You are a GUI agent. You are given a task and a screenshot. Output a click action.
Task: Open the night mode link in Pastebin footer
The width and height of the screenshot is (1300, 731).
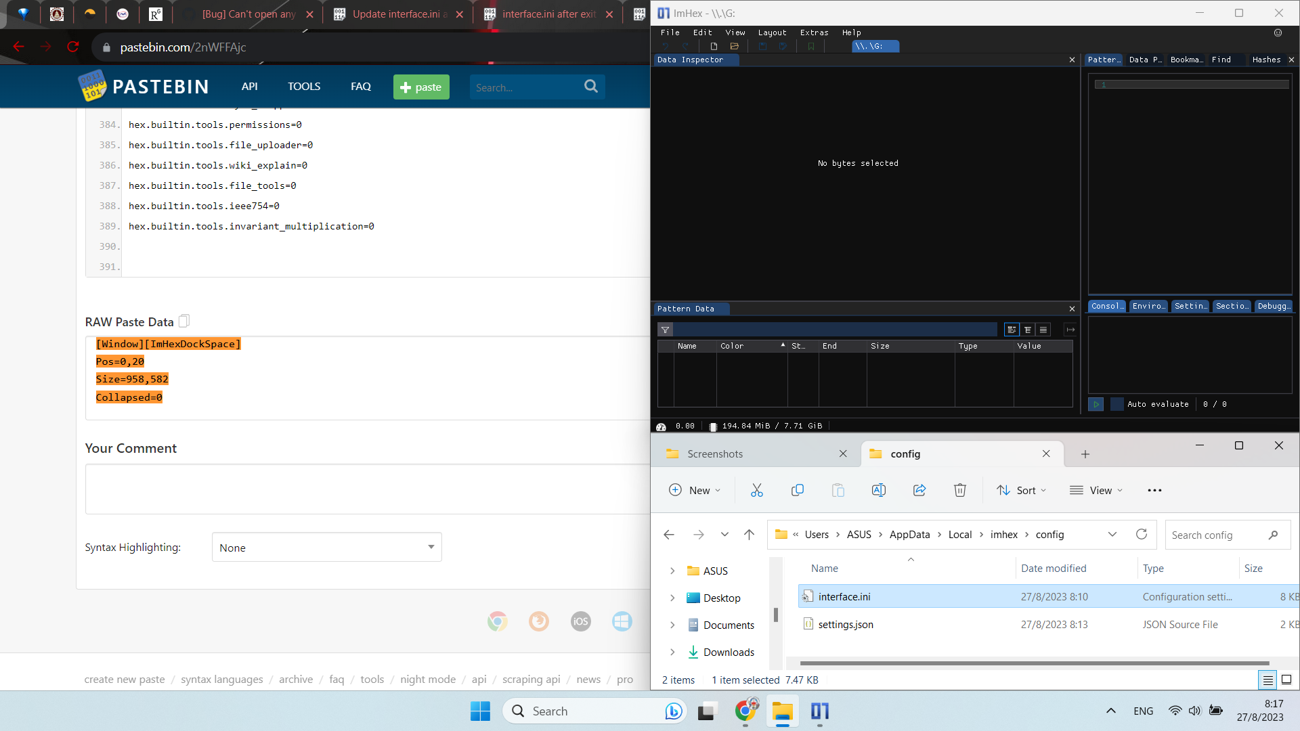click(x=427, y=679)
